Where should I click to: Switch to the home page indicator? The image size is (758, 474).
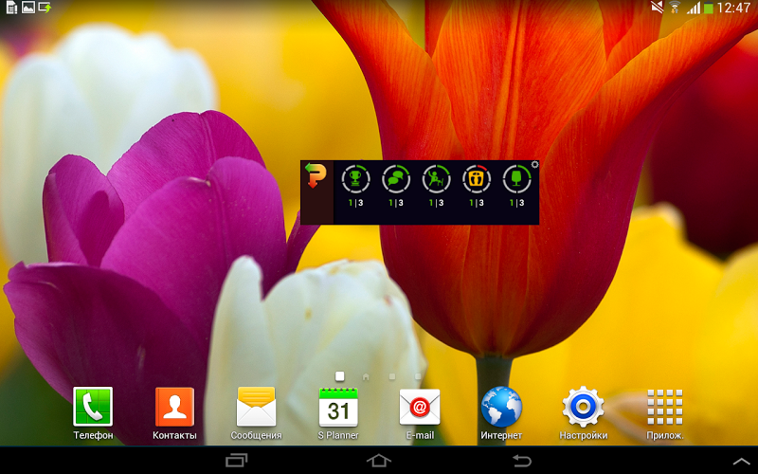click(x=366, y=376)
